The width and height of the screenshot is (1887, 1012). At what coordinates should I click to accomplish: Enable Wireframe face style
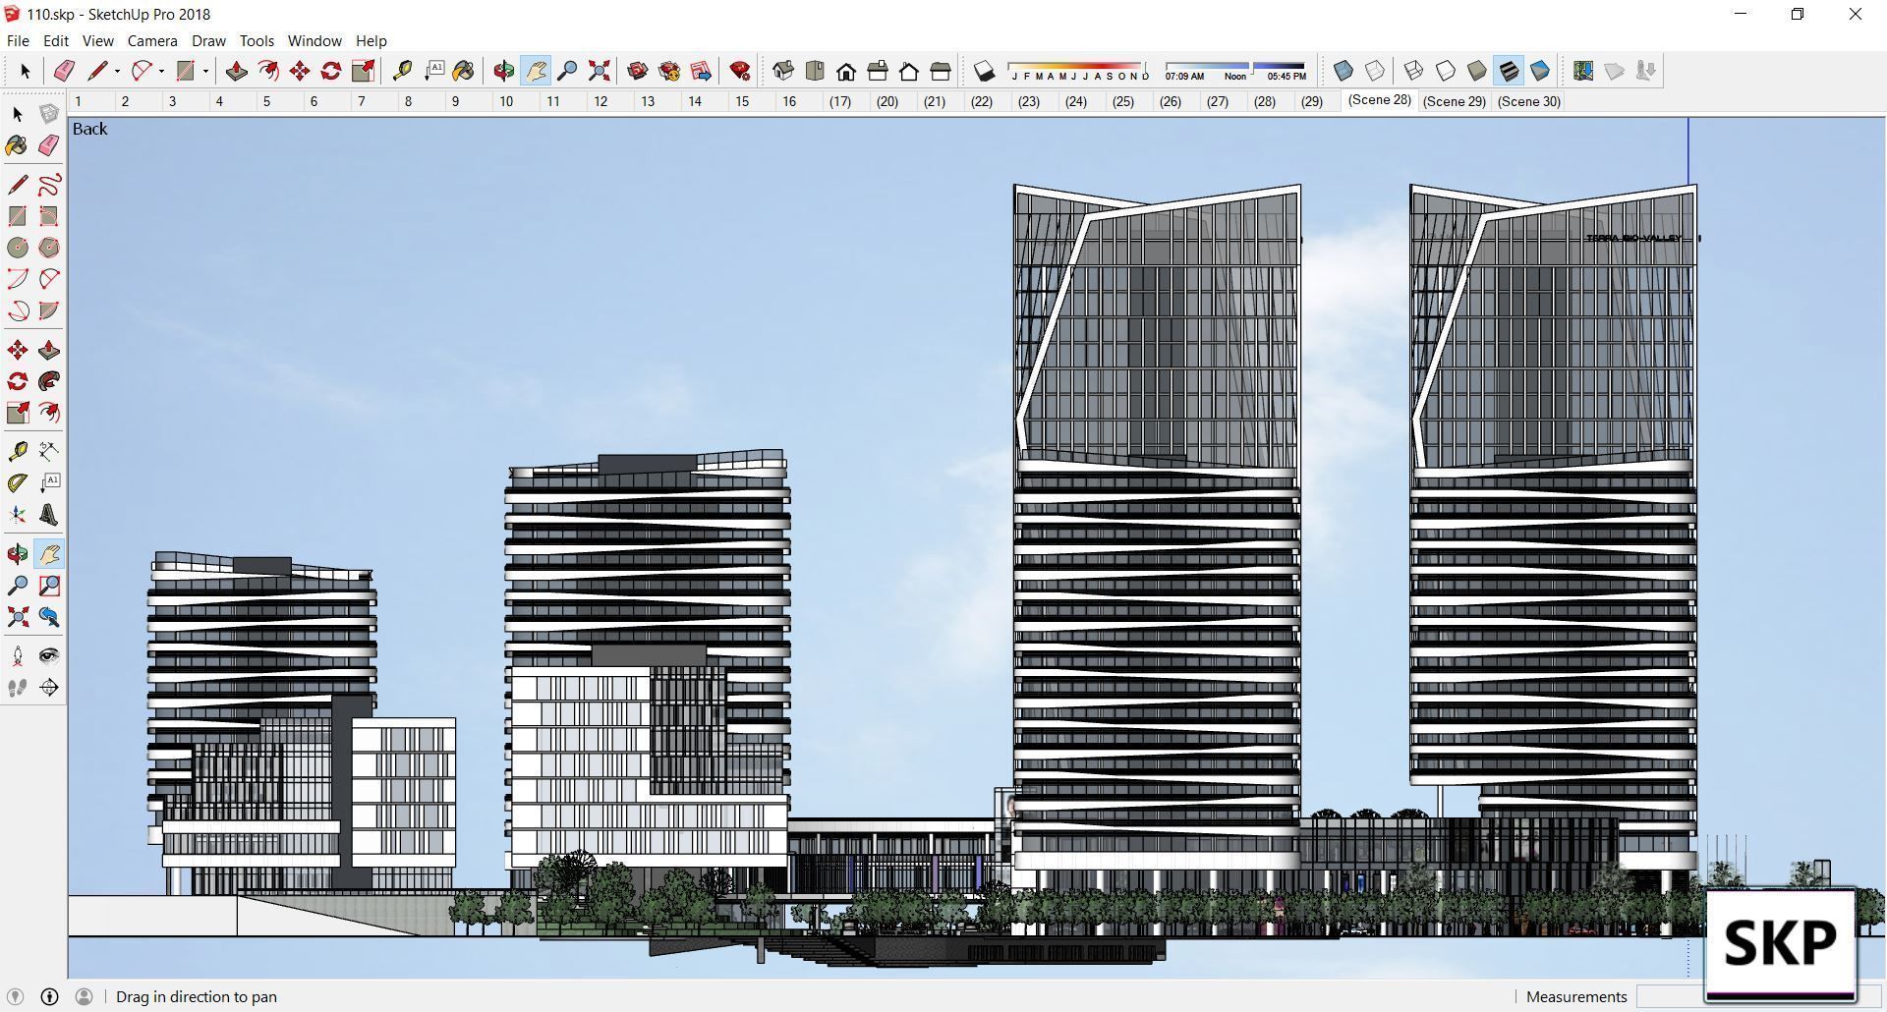(1414, 71)
